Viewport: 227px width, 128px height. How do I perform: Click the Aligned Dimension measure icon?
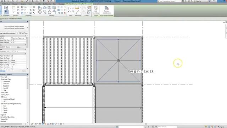(x=77, y=8)
